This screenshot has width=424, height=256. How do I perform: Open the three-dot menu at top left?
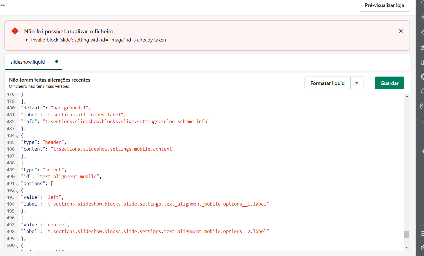[3, 5]
